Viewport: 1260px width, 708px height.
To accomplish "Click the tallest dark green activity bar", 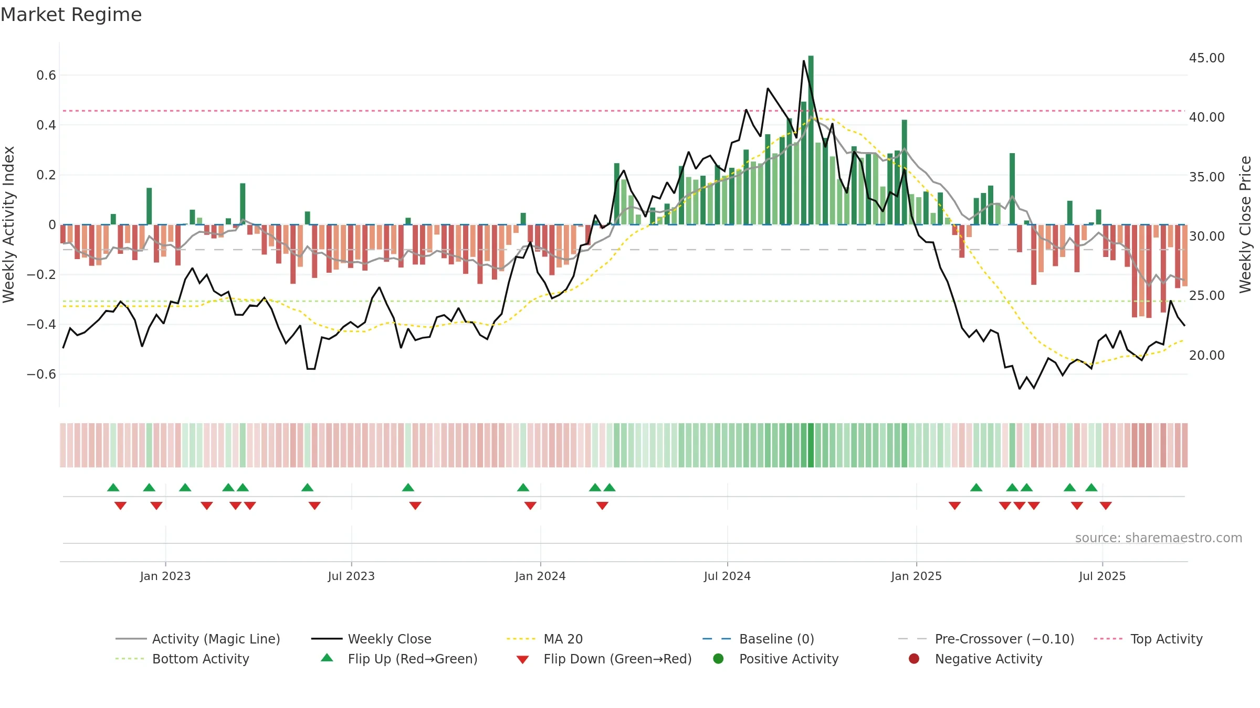I will click(x=811, y=140).
